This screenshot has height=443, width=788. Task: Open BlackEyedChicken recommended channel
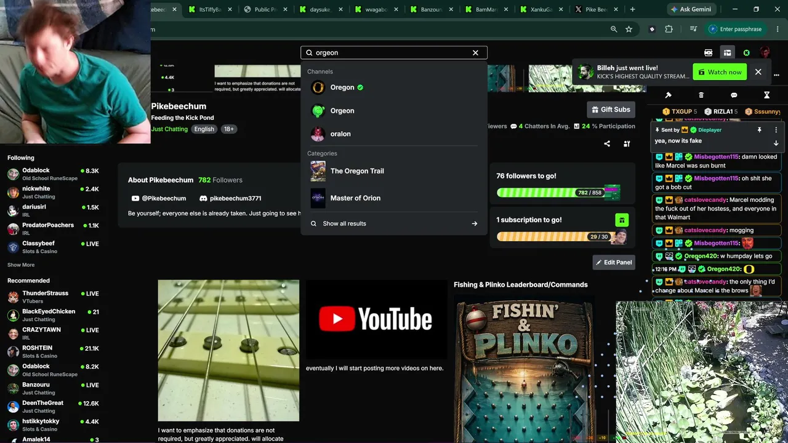(53, 315)
